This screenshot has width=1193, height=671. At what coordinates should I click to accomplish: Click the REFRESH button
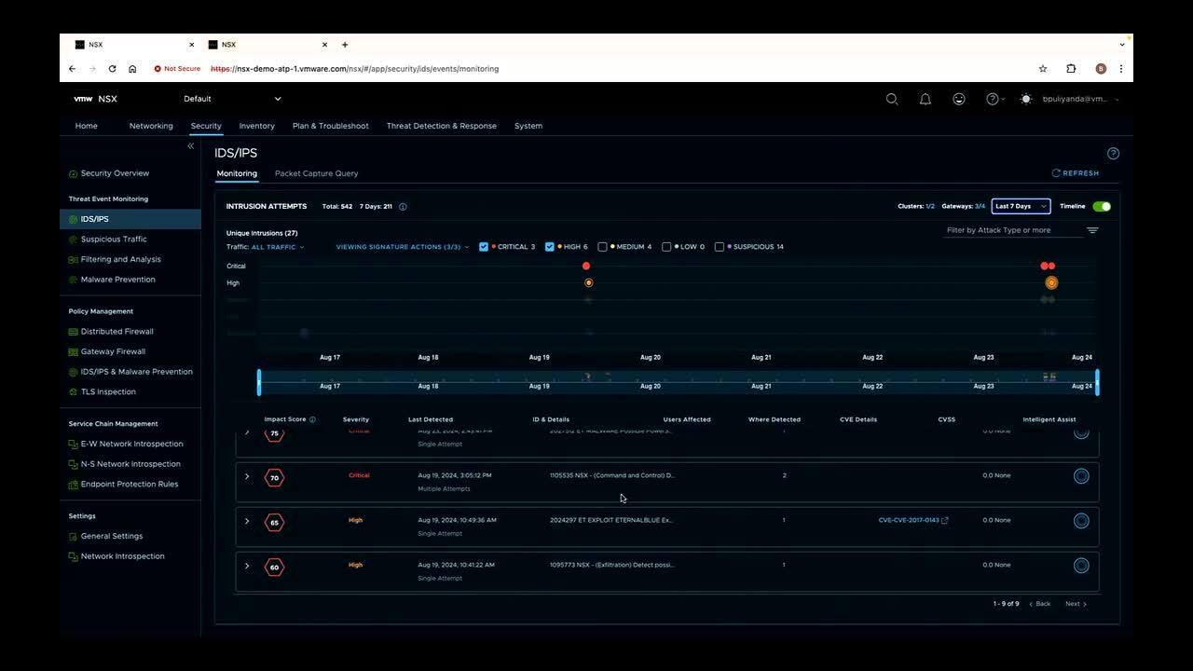pos(1076,173)
